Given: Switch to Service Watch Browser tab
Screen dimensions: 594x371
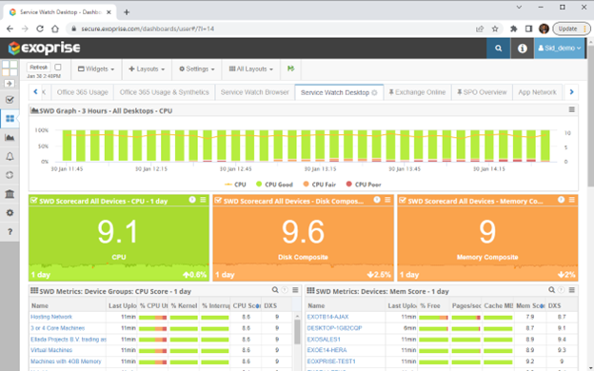Looking at the screenshot, I should 254,92.
